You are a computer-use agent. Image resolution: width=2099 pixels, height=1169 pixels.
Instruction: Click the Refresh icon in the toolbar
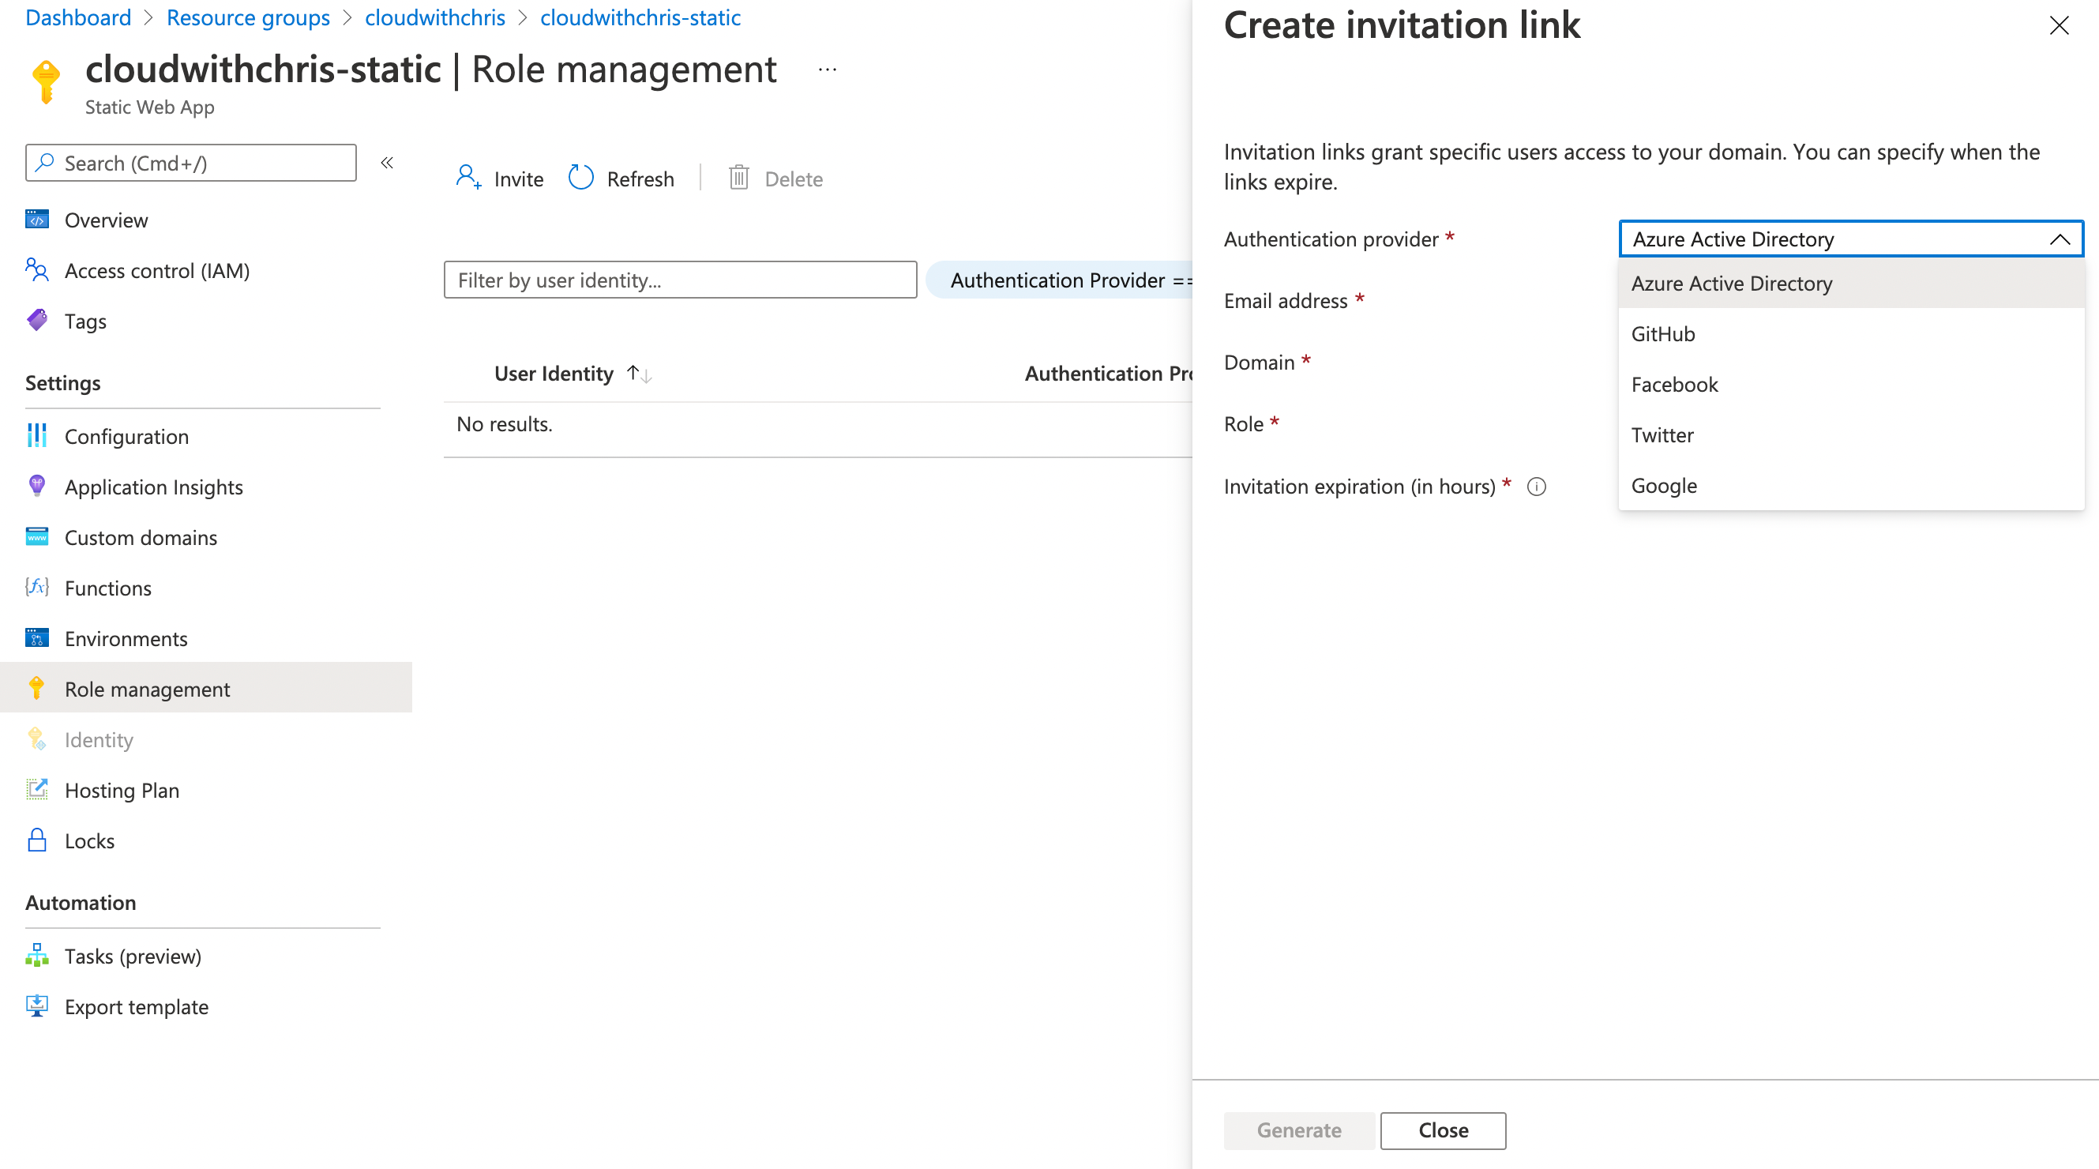[x=581, y=178]
